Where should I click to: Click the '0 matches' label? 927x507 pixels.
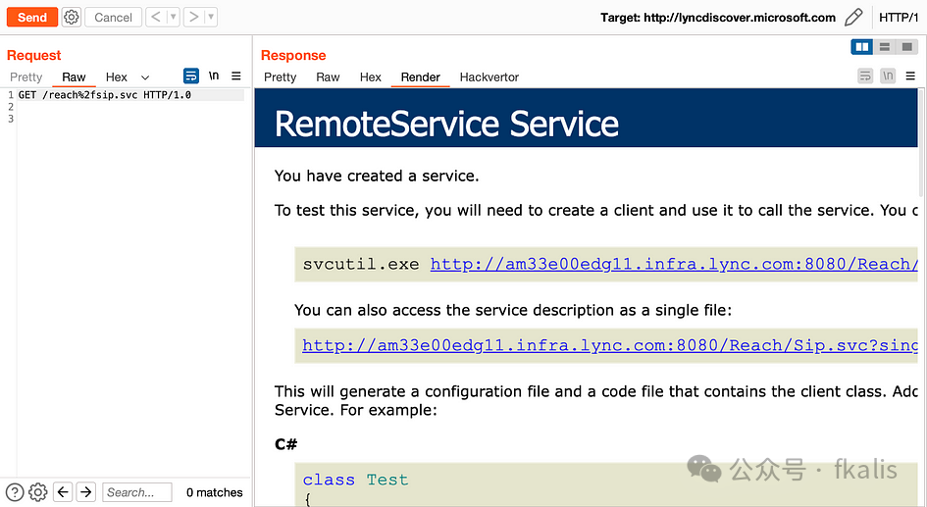pyautogui.click(x=214, y=492)
